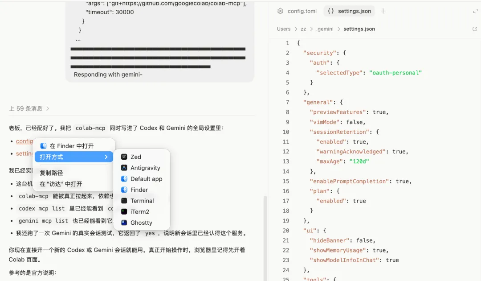Image resolution: width=481 pixels, height=281 pixels.
Task: Click the gear icon on config.toml tab
Action: pyautogui.click(x=281, y=11)
